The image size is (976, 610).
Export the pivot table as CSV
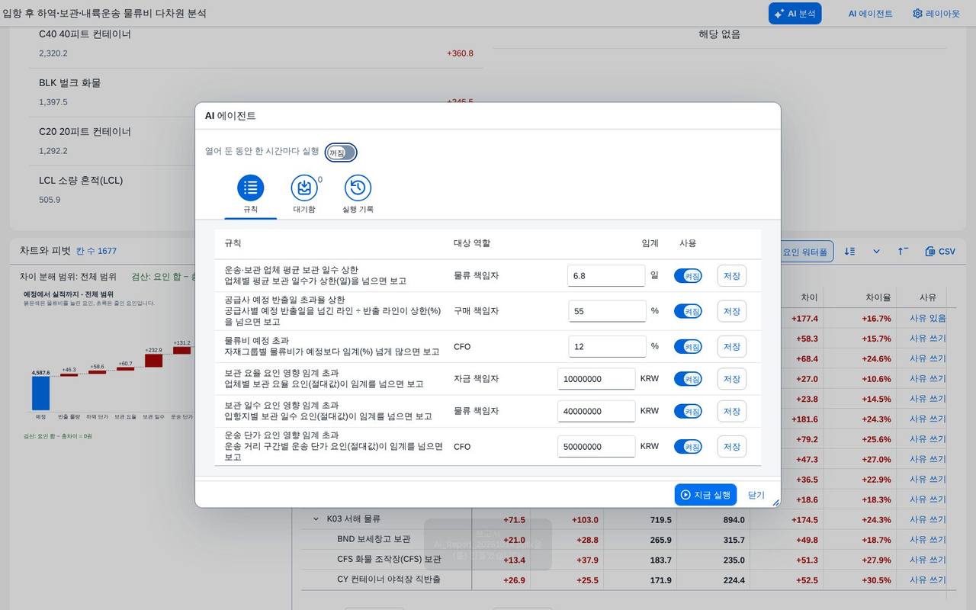940,252
